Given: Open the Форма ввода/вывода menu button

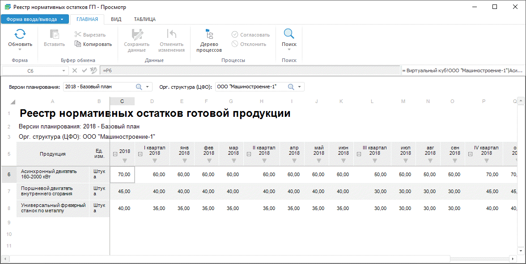Looking at the screenshot, I should tap(35, 19).
